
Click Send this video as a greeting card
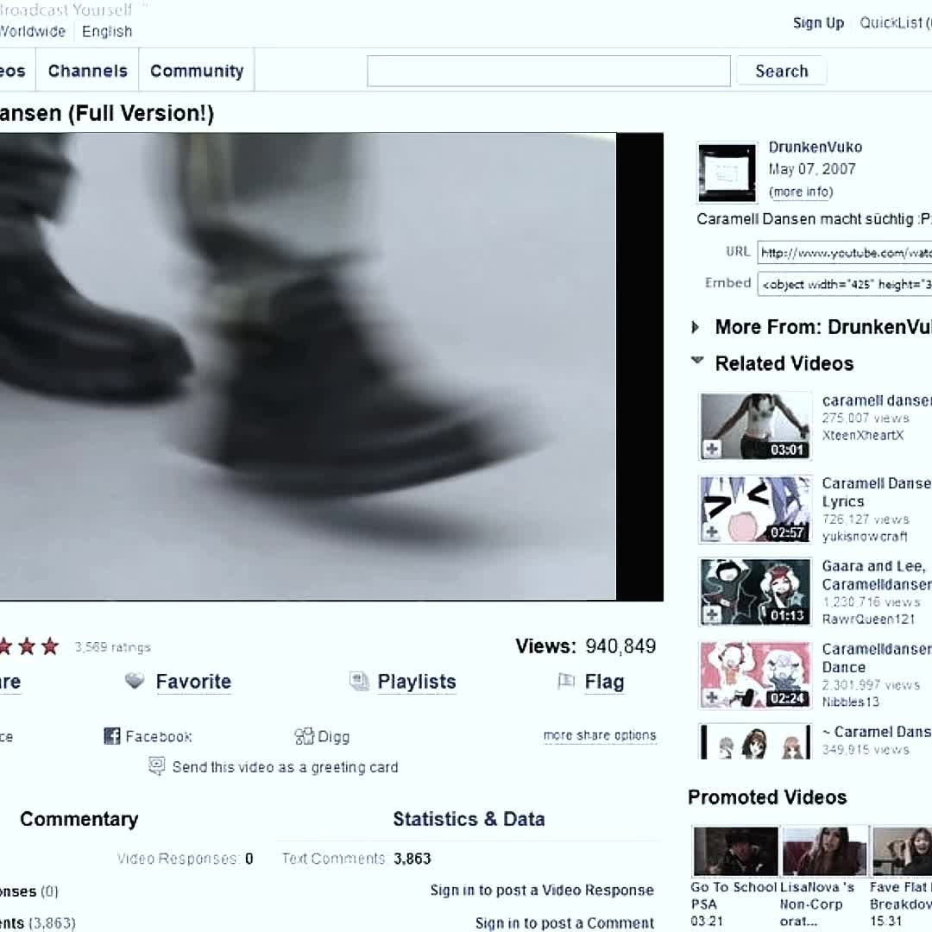tap(286, 767)
